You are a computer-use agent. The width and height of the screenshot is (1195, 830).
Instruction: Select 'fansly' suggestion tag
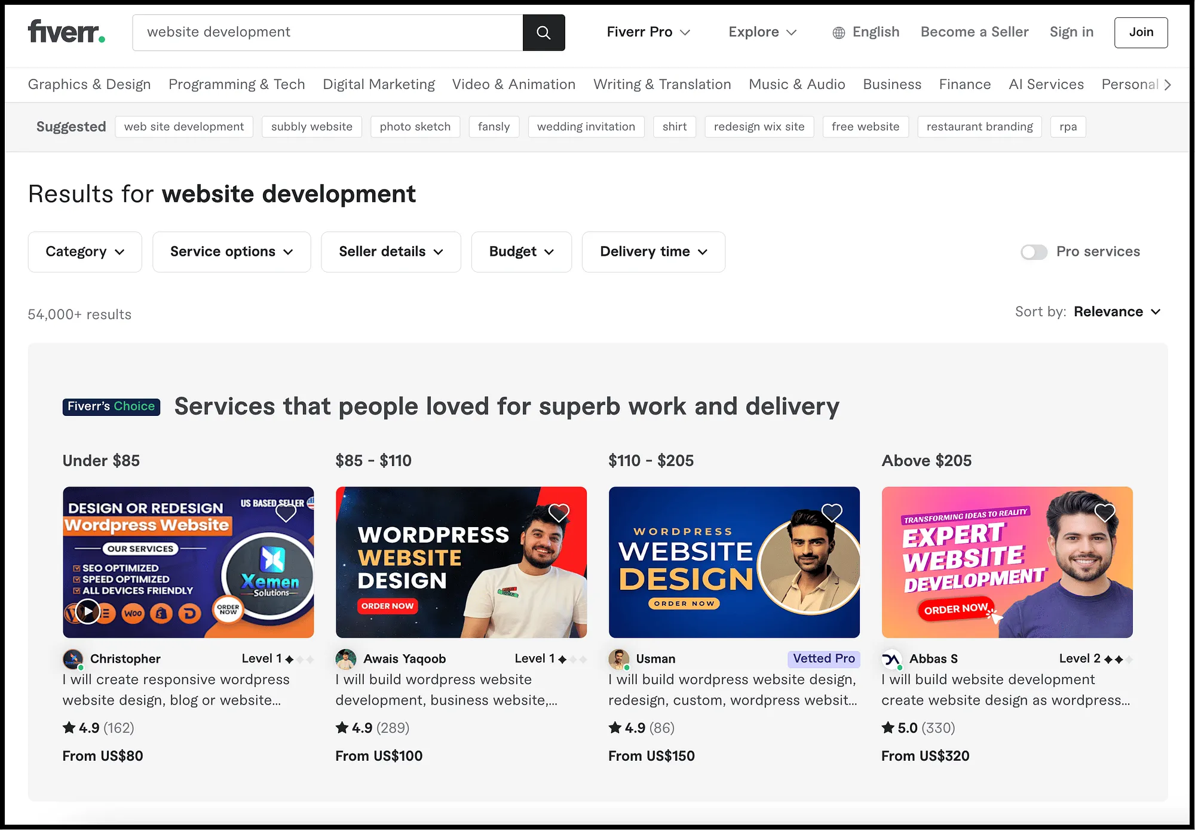(x=494, y=127)
